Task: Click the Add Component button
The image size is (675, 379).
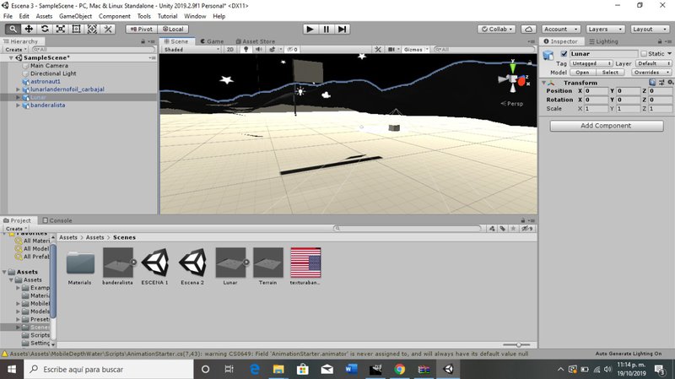Action: 605,126
